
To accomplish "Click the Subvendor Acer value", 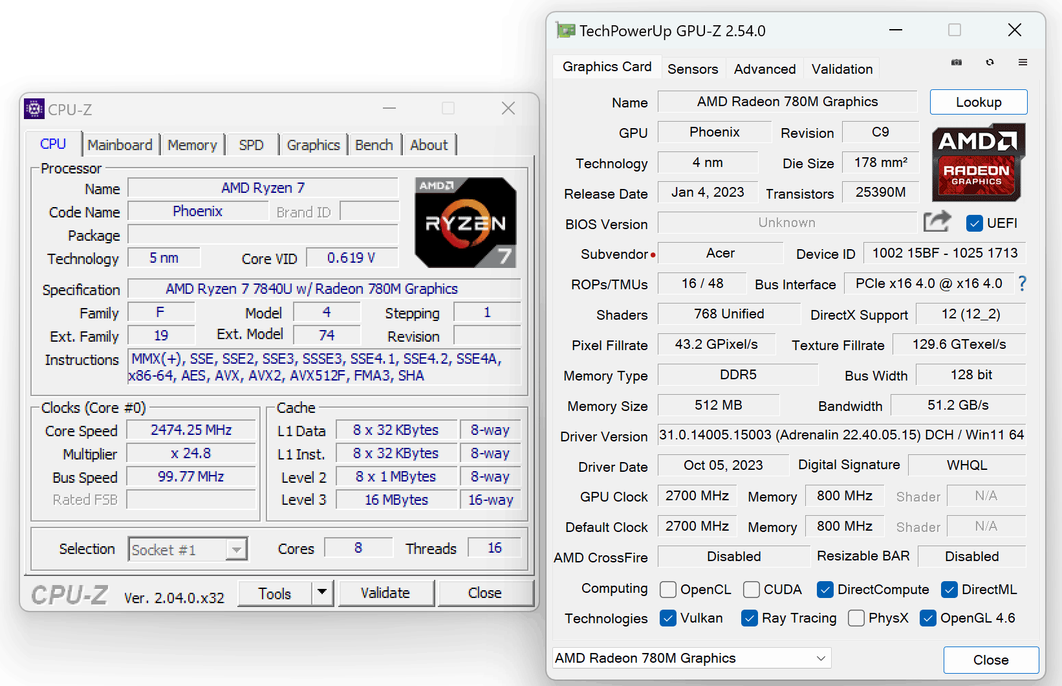I will (721, 253).
